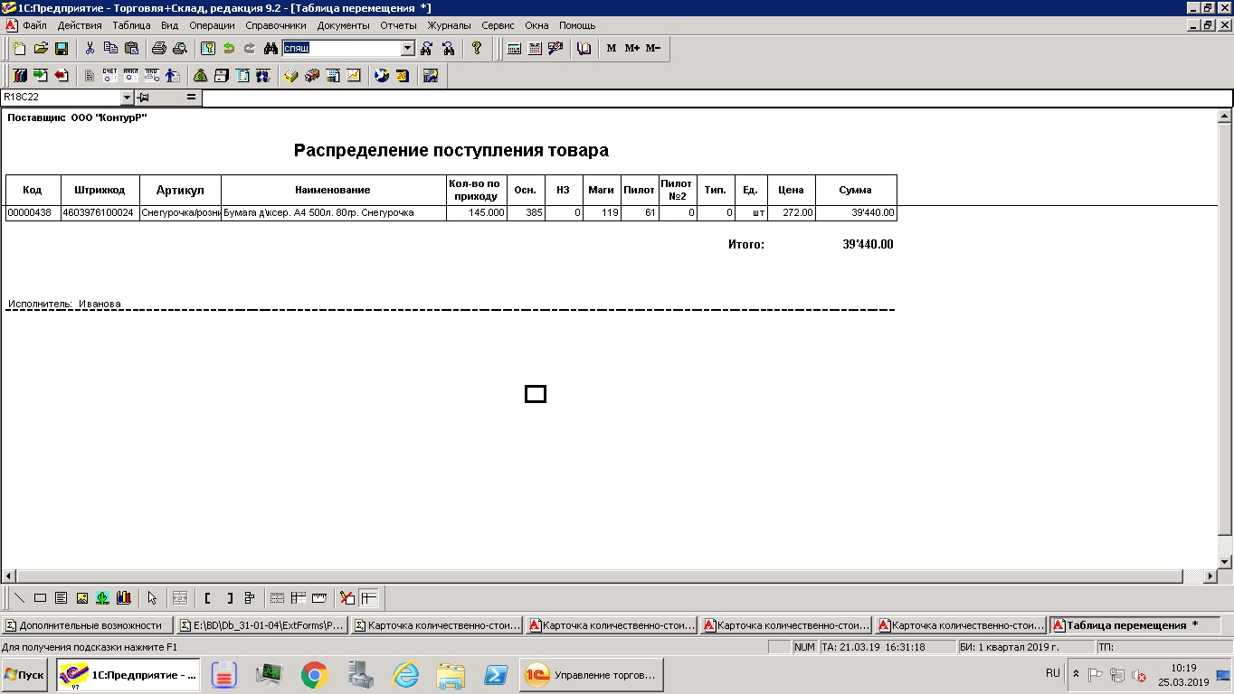Expand the hidden system tray icons arrow
1234x694 pixels.
[1076, 674]
